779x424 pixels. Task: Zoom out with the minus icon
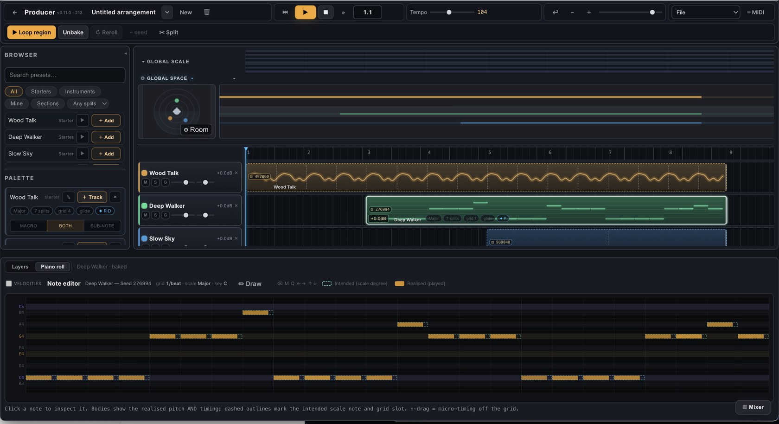click(x=572, y=13)
